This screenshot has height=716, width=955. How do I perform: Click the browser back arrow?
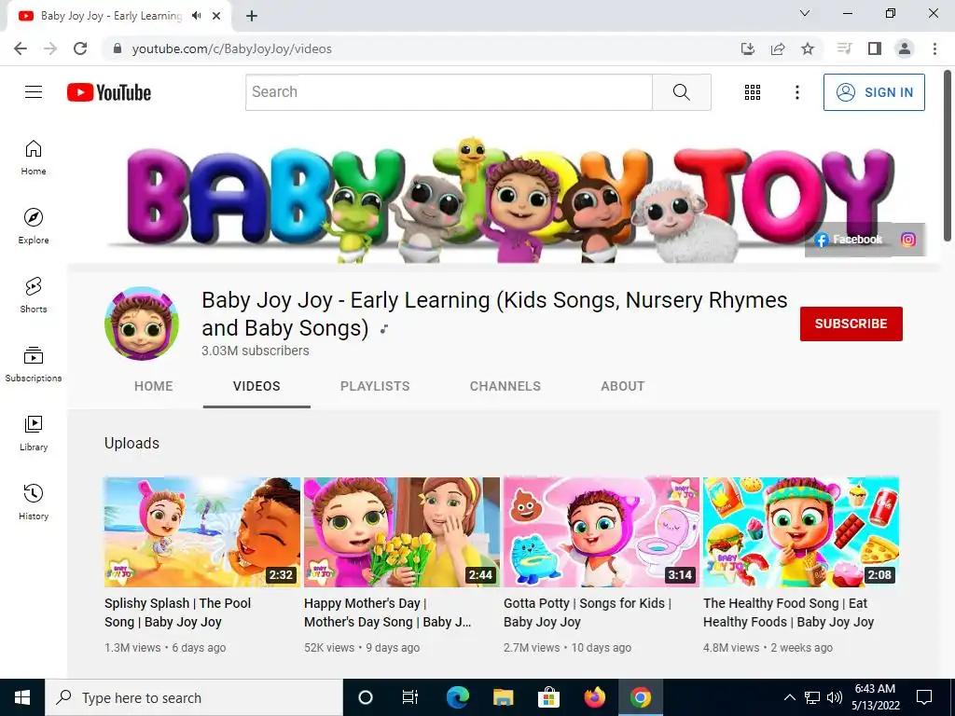[21, 48]
